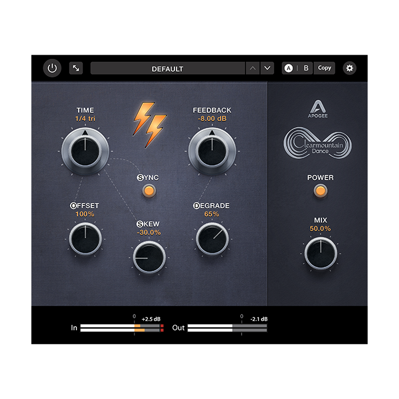Click the orange lightning bolts icon

tap(149, 125)
